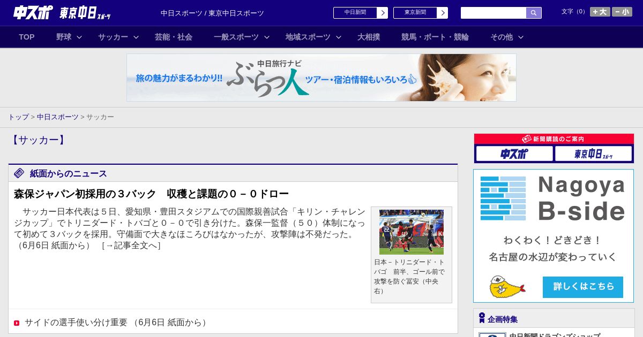
Task: Open the 中日新聞 link button
Action: coord(355,13)
